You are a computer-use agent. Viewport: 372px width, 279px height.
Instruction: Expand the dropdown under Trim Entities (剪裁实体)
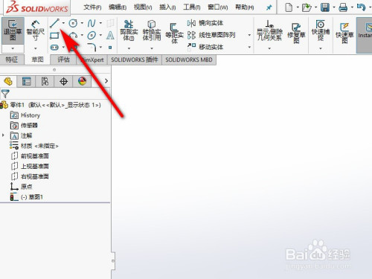click(129, 48)
